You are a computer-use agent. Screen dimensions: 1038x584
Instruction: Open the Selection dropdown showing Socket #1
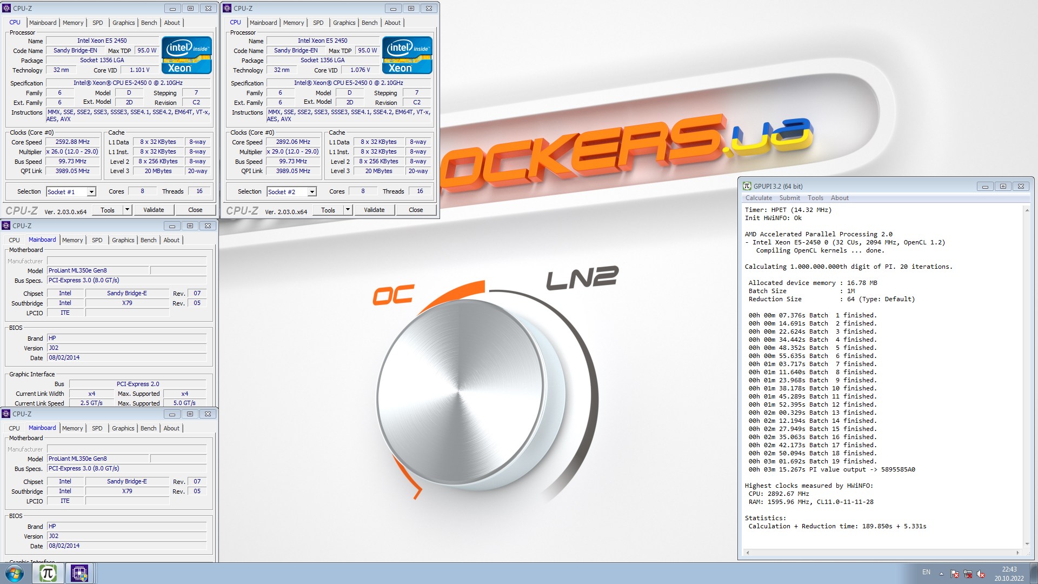(71, 191)
